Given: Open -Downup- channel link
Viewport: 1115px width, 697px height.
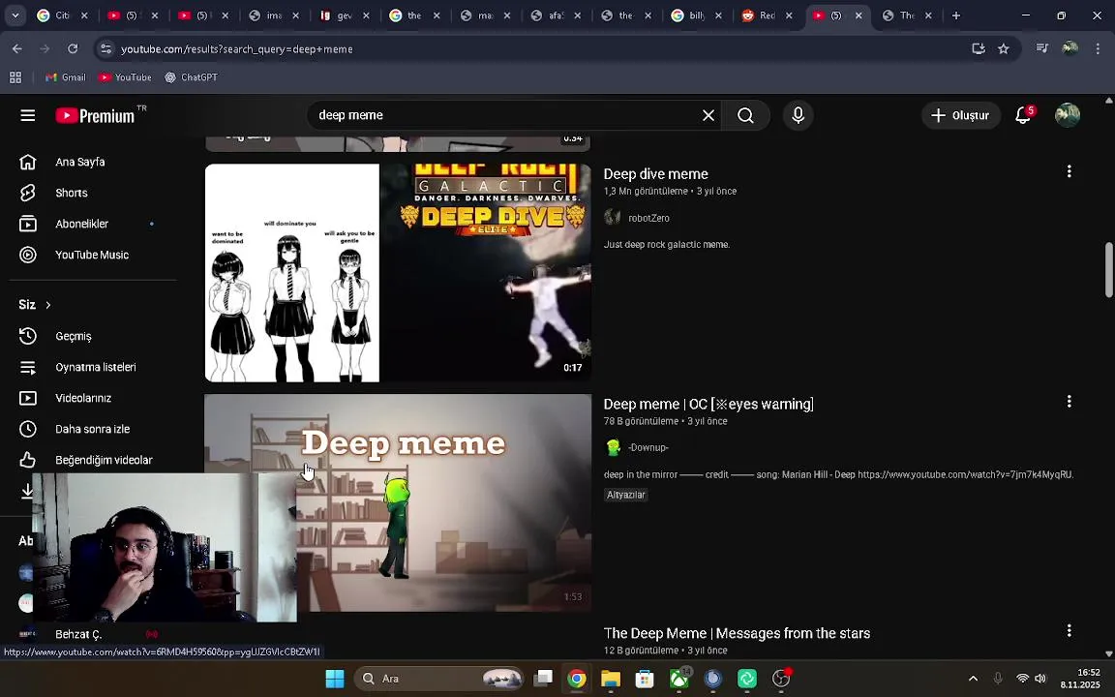Looking at the screenshot, I should [x=648, y=447].
